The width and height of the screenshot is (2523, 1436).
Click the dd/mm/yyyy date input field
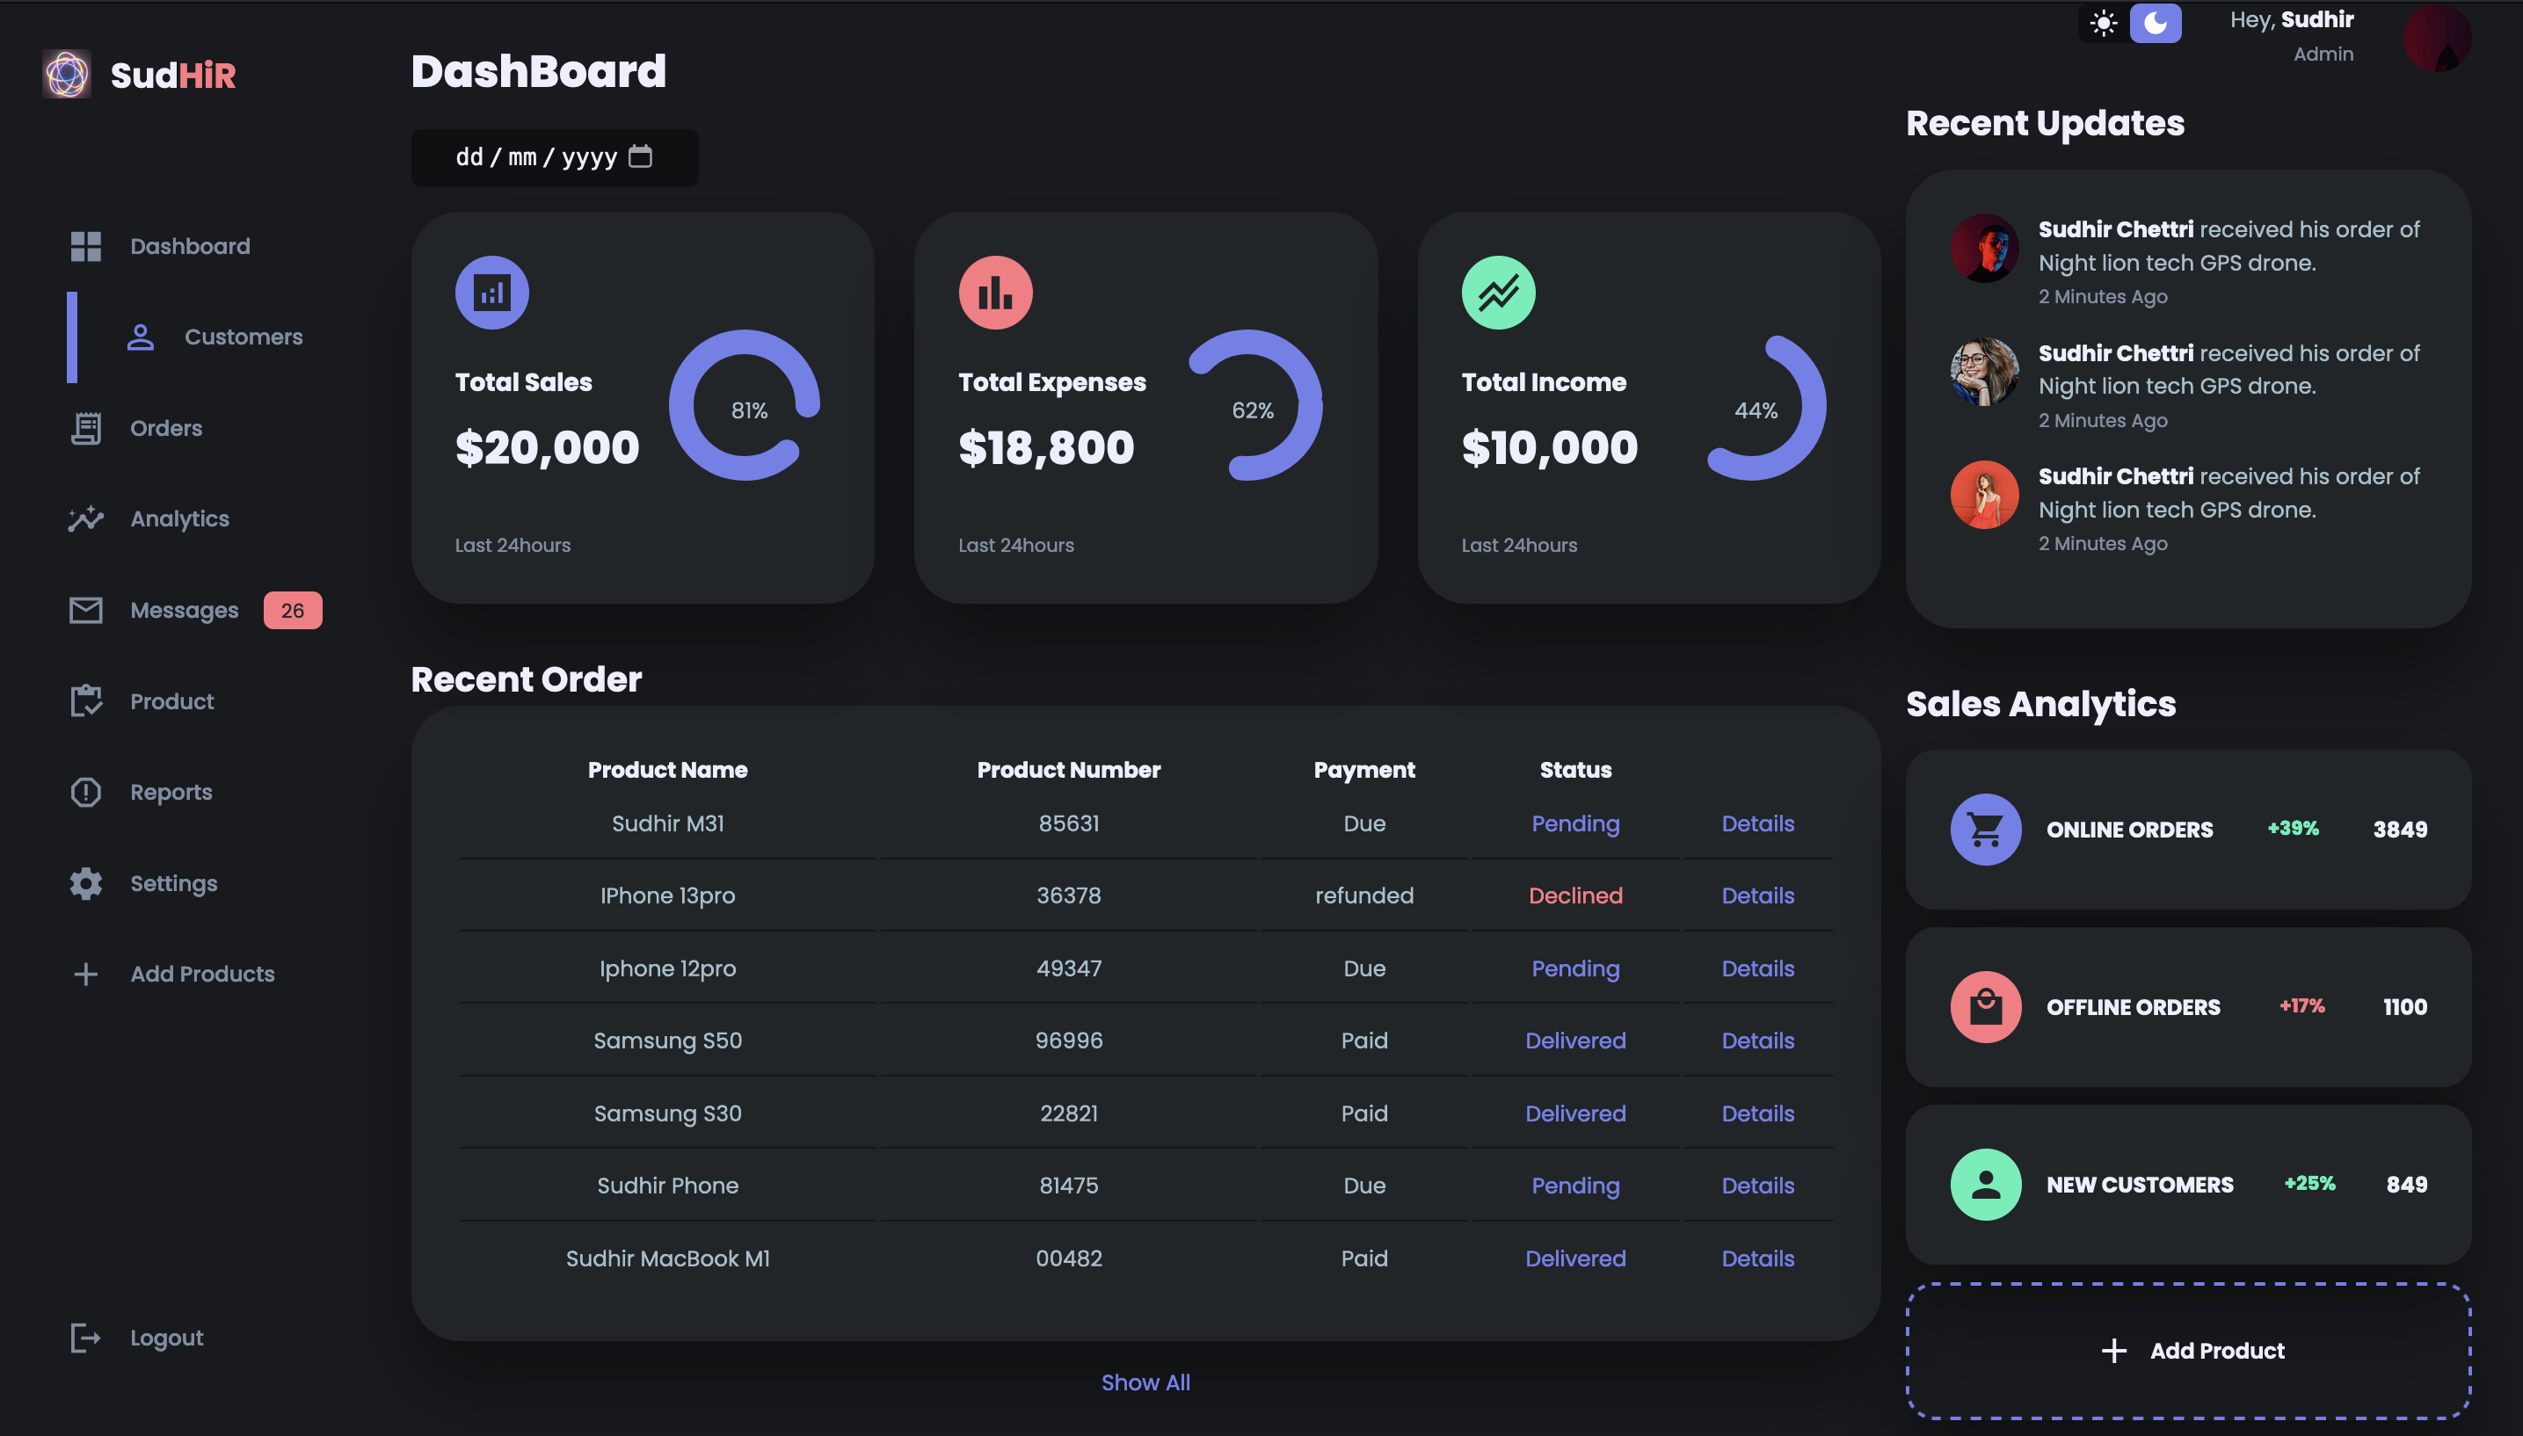[537, 156]
